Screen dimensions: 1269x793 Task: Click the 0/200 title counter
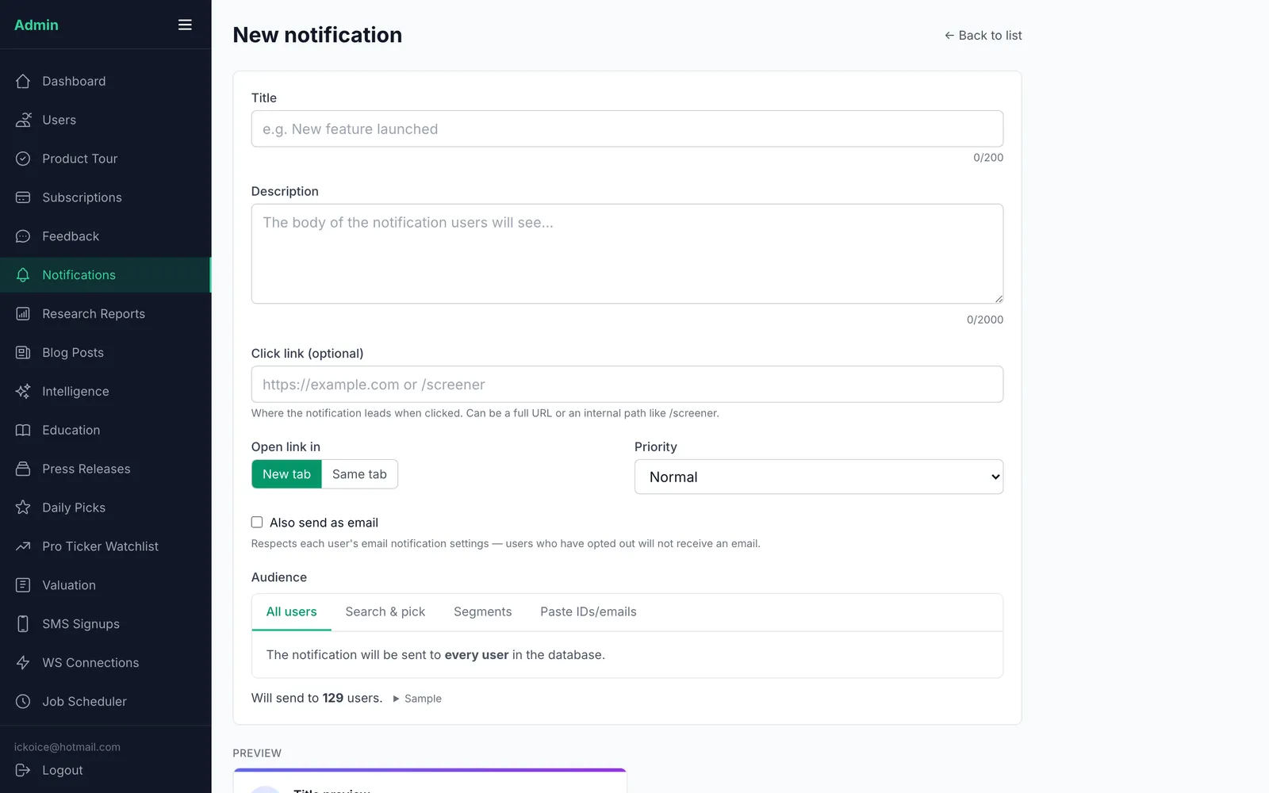(988, 158)
